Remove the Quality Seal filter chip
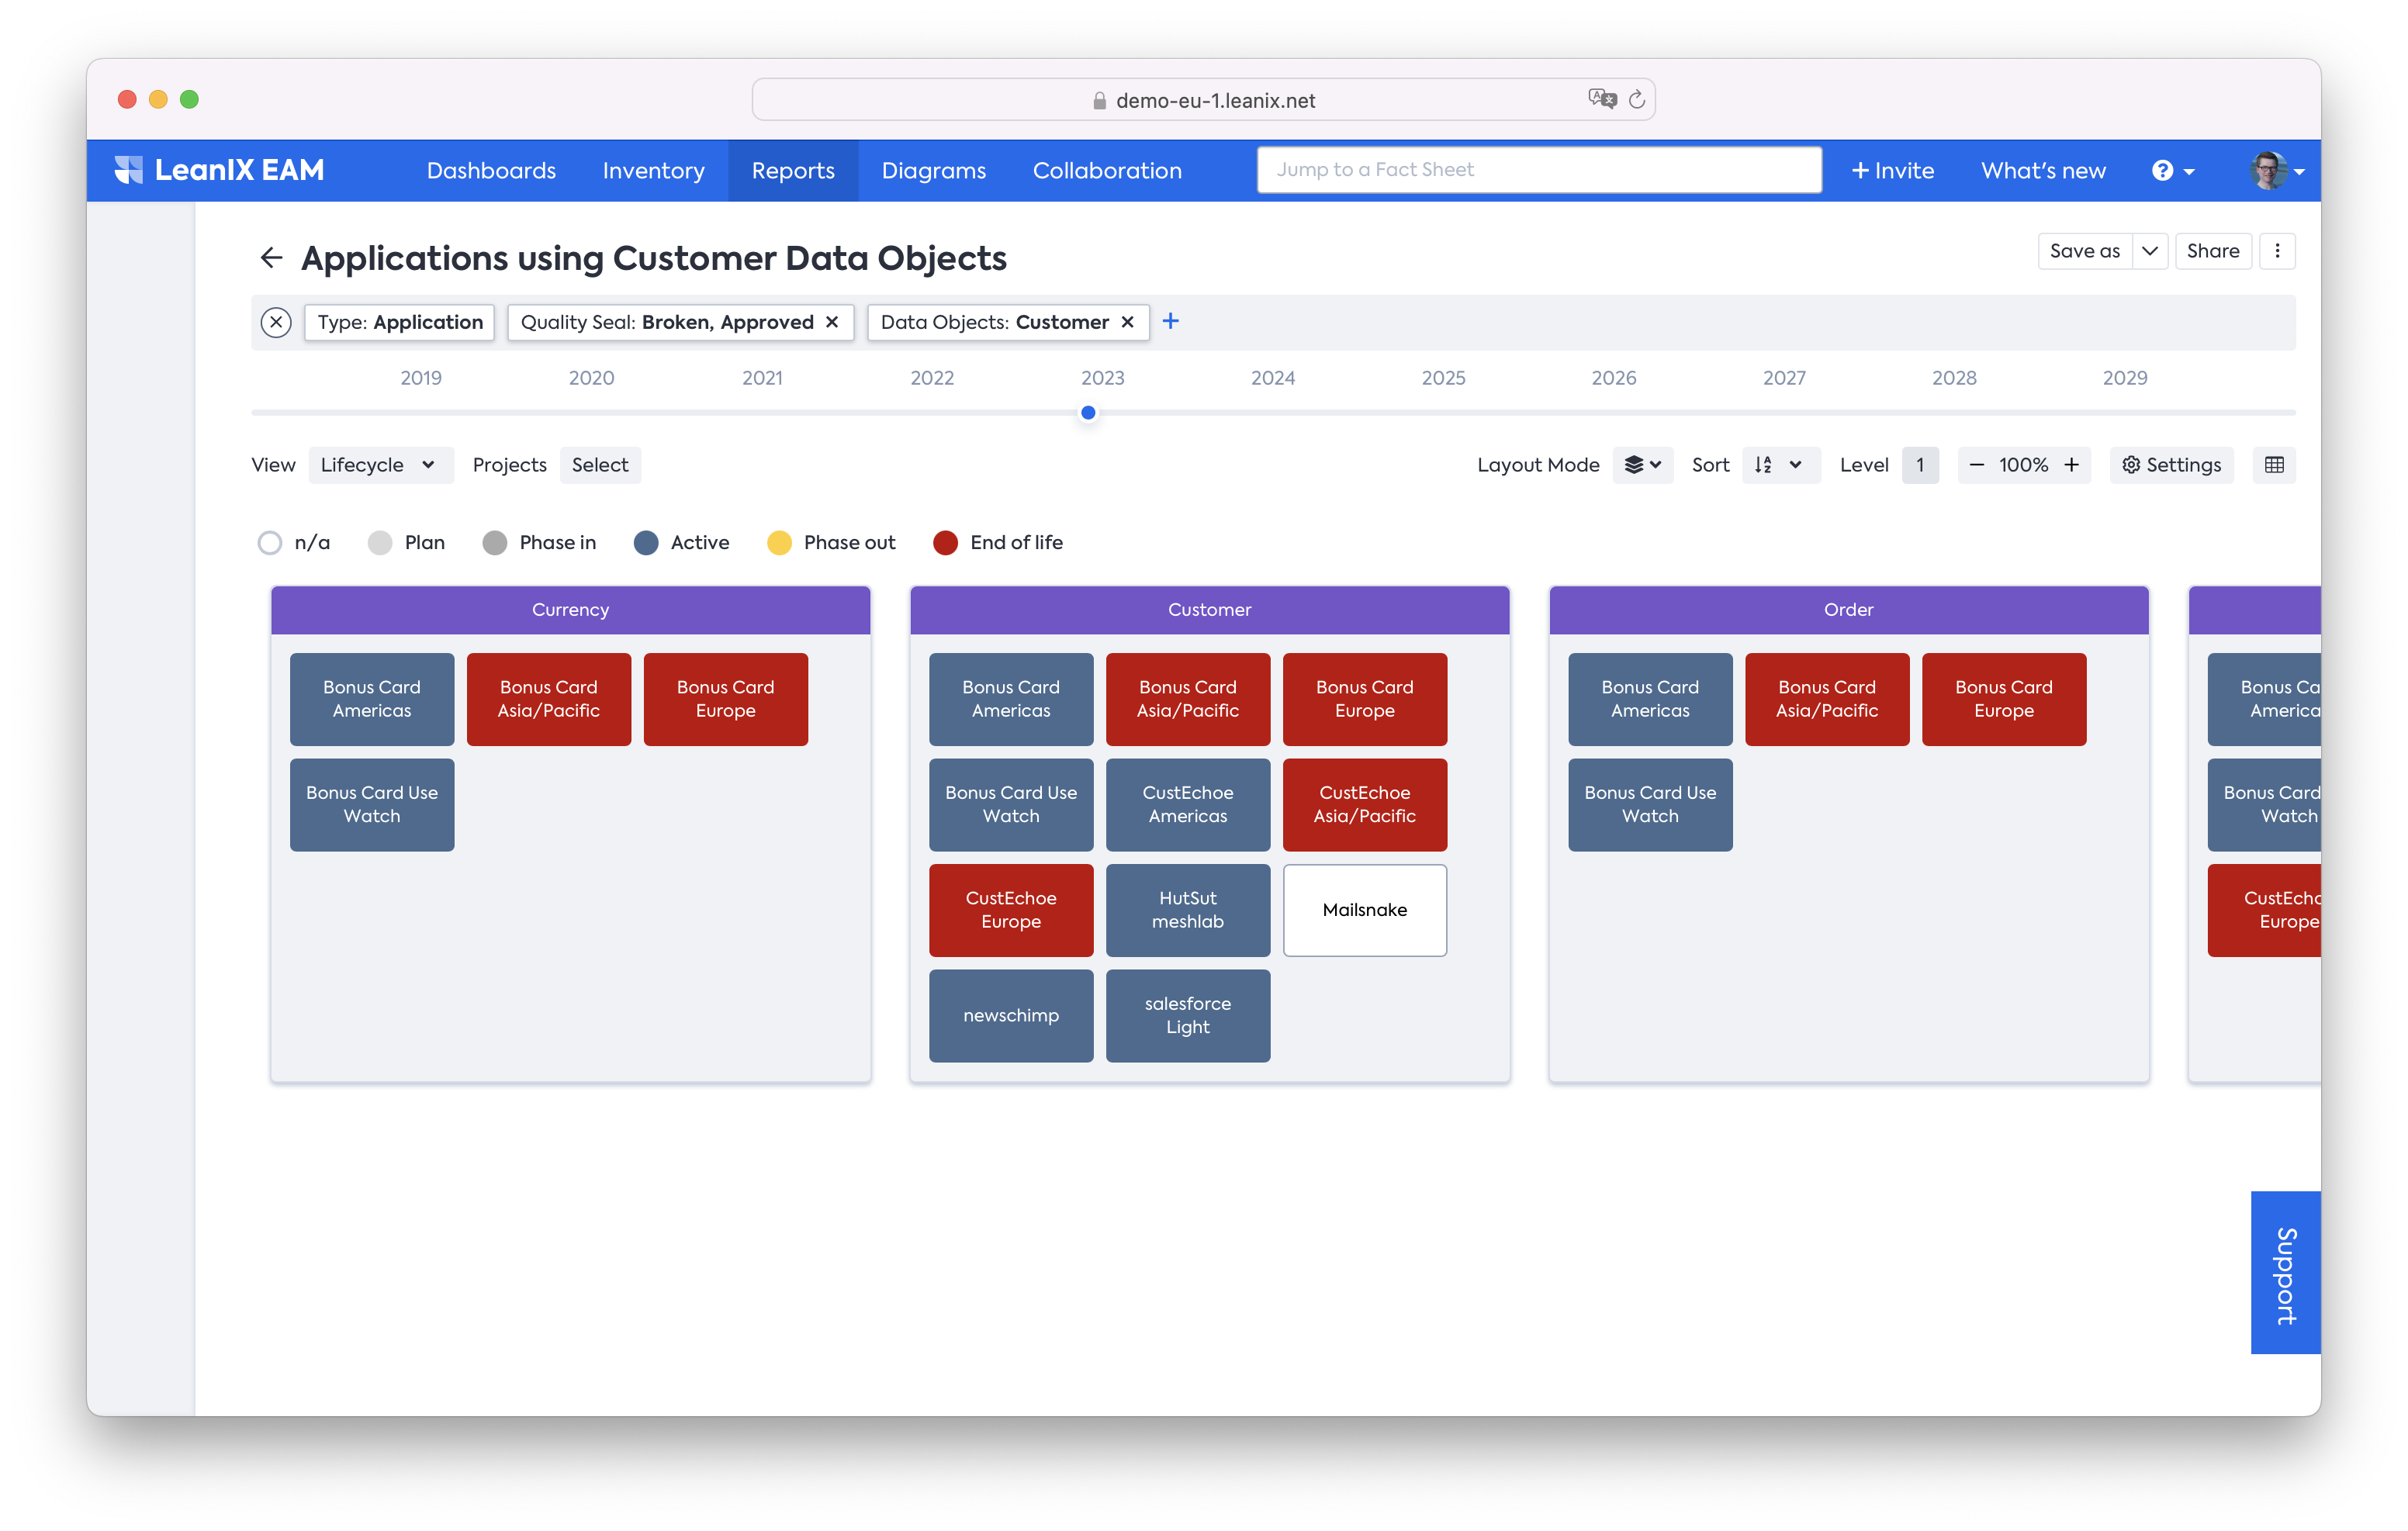 point(832,322)
